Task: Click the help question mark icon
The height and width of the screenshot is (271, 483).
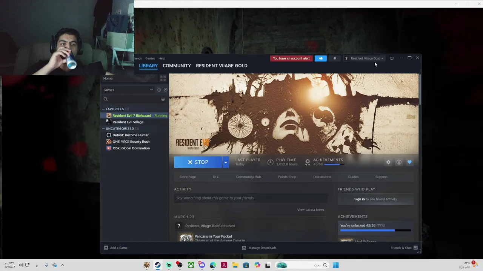Action: pos(346,58)
